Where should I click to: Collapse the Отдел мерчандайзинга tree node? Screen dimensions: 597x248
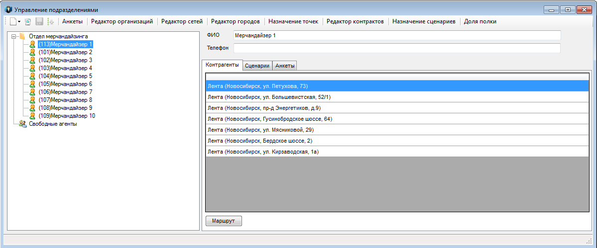click(x=13, y=36)
